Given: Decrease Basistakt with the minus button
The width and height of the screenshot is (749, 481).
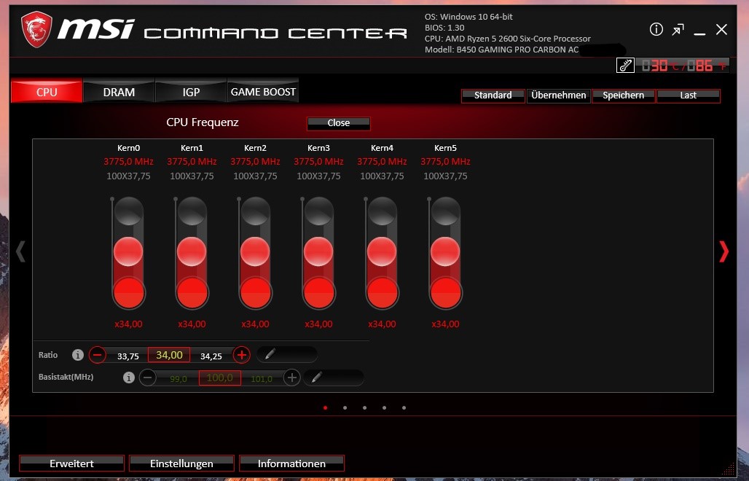Looking at the screenshot, I should [148, 378].
